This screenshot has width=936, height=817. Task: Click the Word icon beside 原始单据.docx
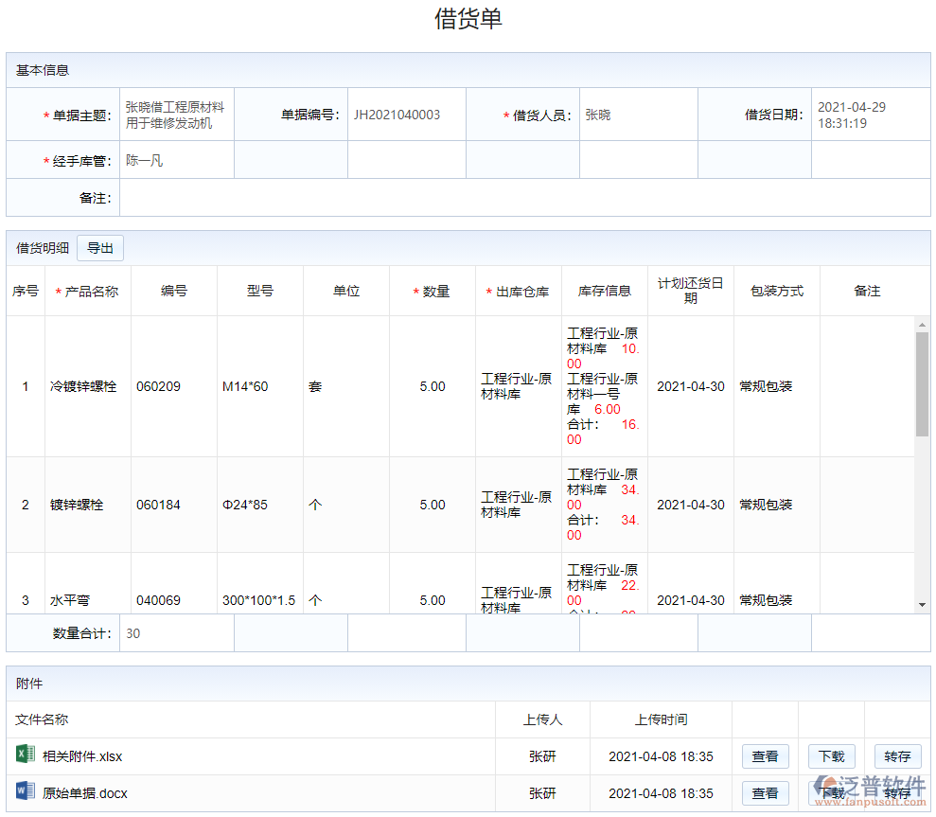(x=25, y=792)
